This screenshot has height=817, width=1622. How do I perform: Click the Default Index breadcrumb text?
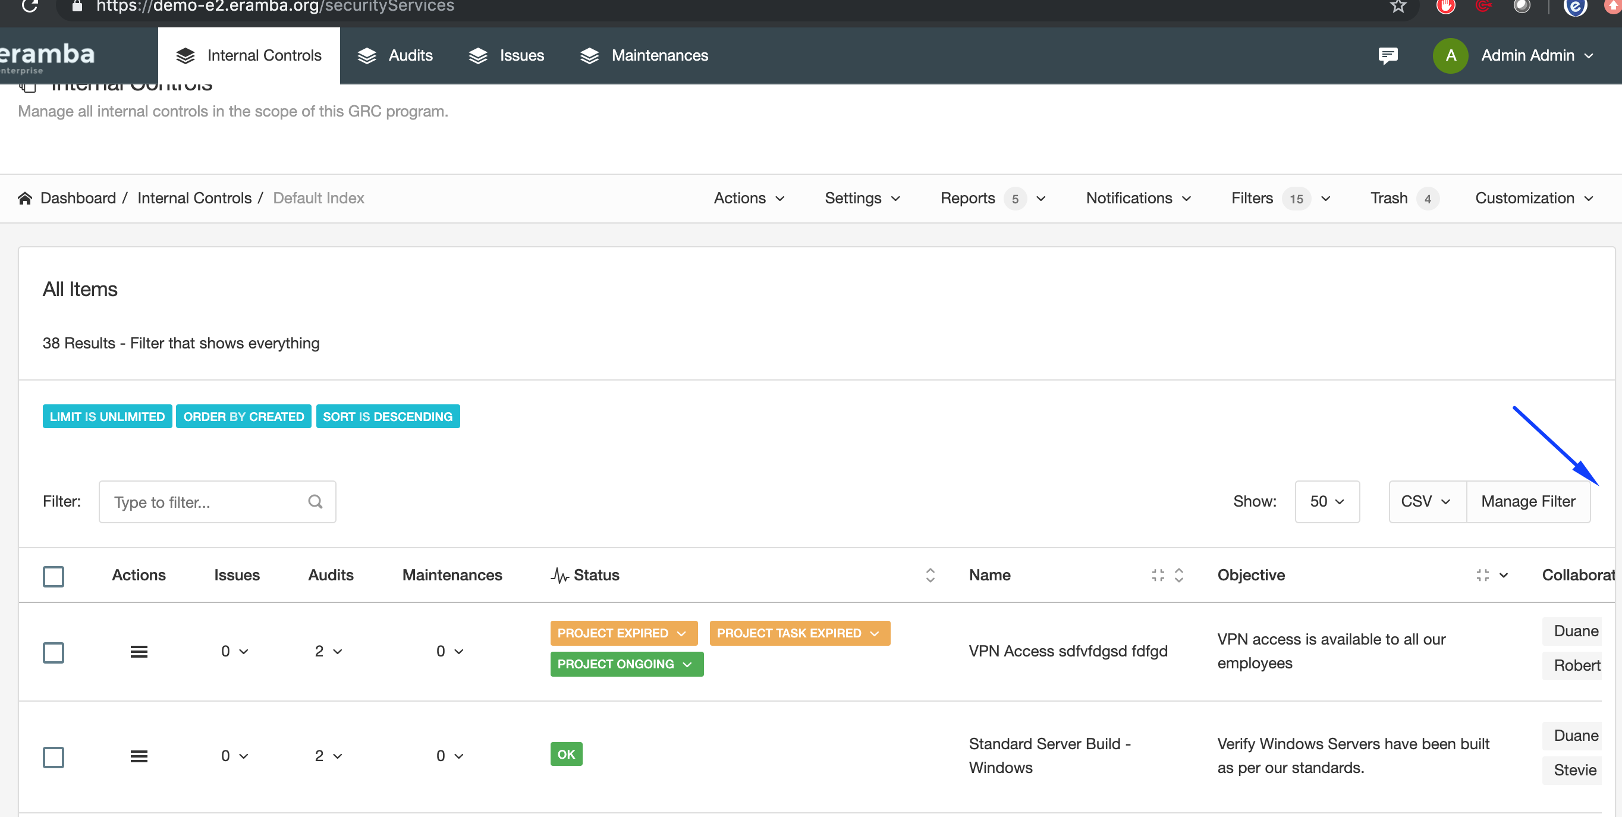point(319,199)
